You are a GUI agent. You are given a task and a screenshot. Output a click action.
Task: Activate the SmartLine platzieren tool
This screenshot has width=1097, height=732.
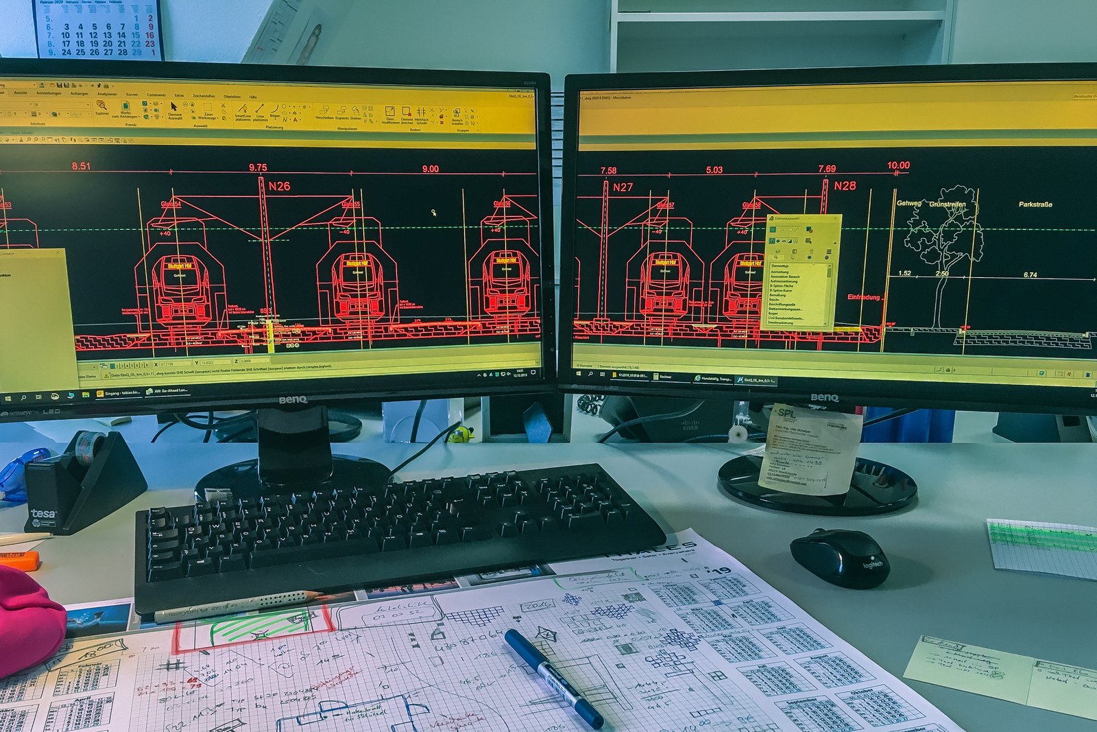[x=243, y=113]
